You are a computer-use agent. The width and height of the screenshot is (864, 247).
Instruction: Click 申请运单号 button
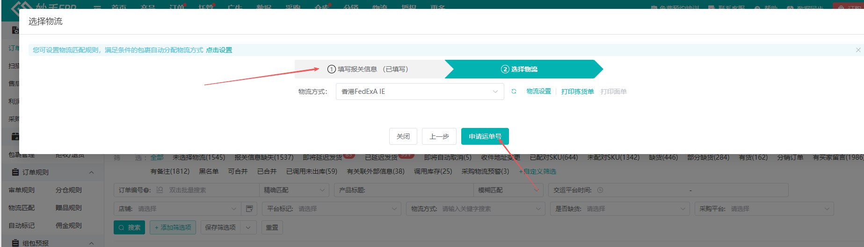(485, 136)
